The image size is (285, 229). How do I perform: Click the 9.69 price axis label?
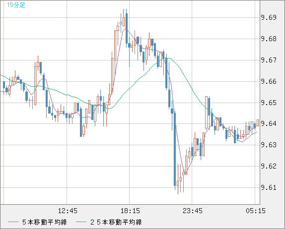[269, 18]
